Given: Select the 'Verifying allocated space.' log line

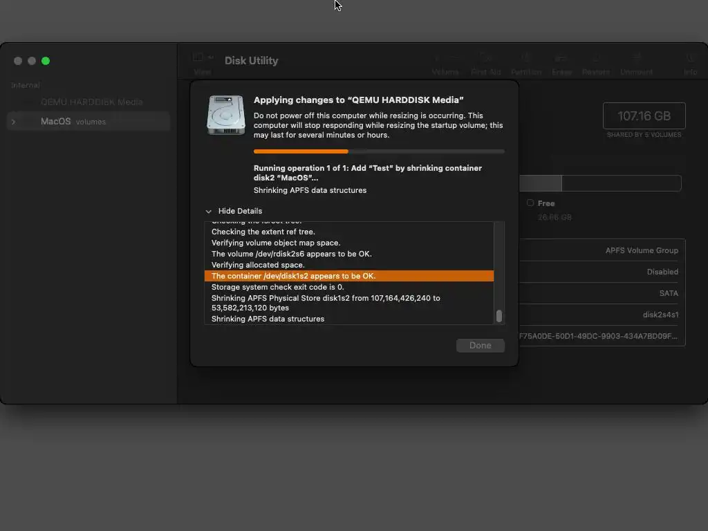Looking at the screenshot, I should pos(258,265).
